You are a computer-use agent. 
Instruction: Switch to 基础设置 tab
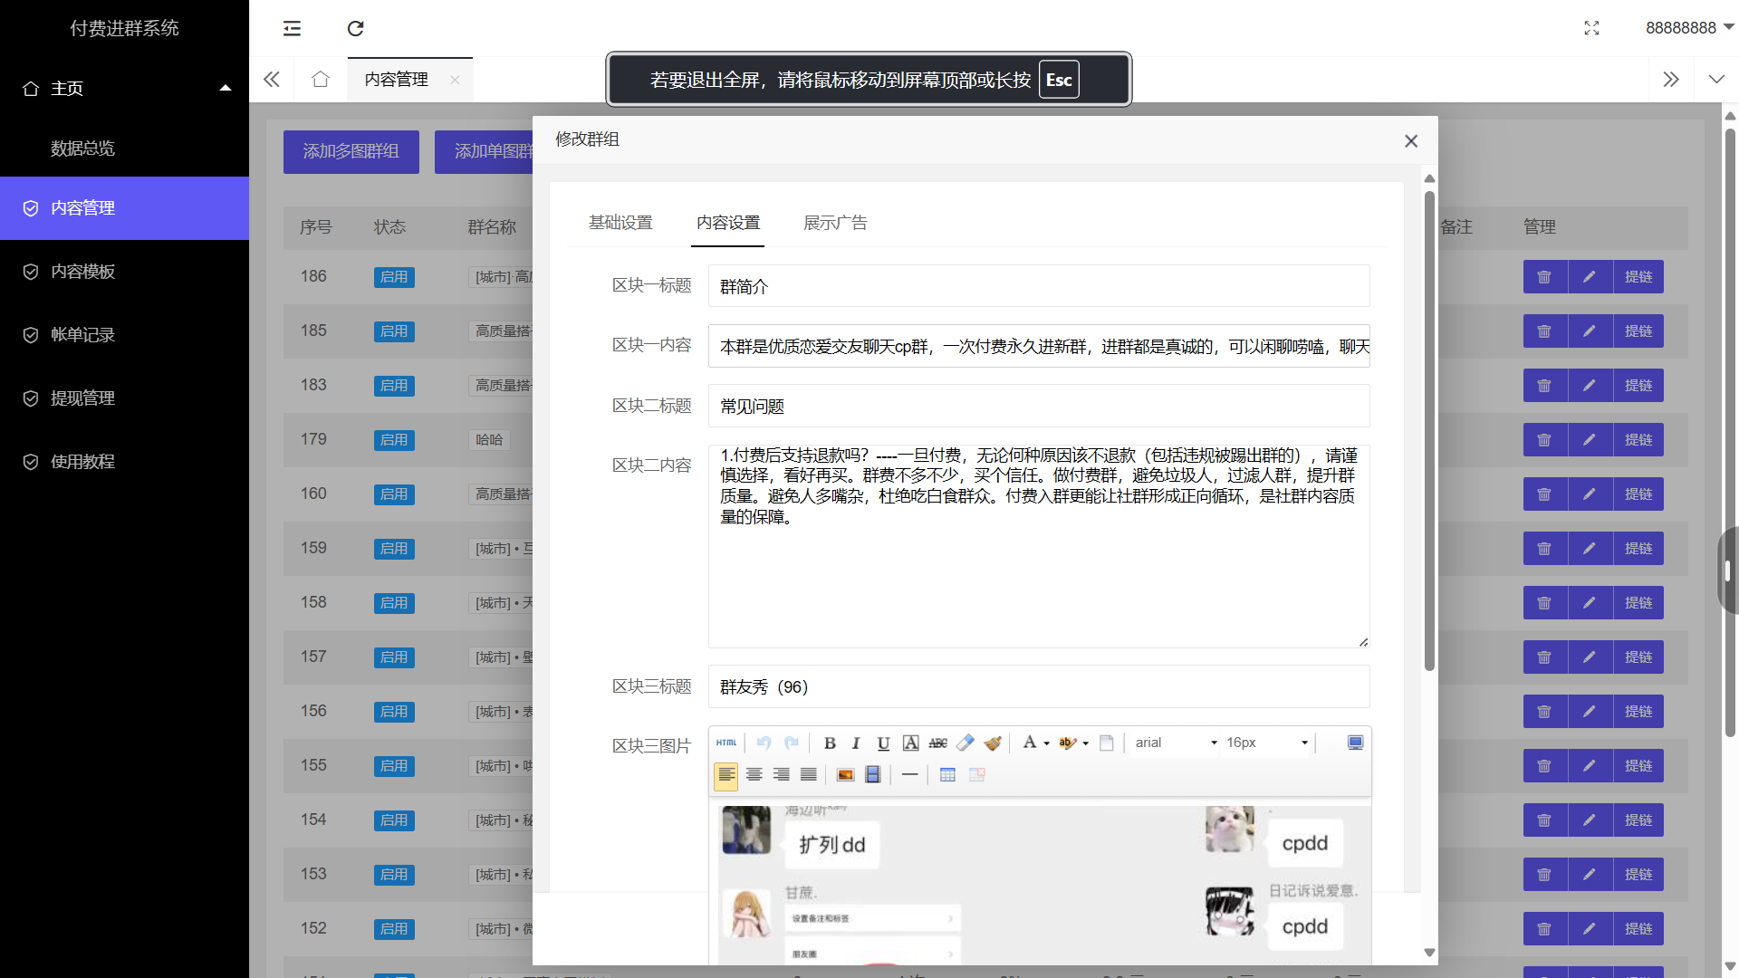click(x=620, y=223)
